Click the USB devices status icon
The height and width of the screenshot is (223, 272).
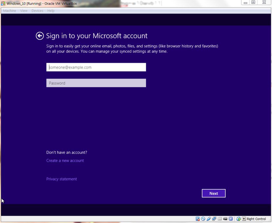(209, 219)
